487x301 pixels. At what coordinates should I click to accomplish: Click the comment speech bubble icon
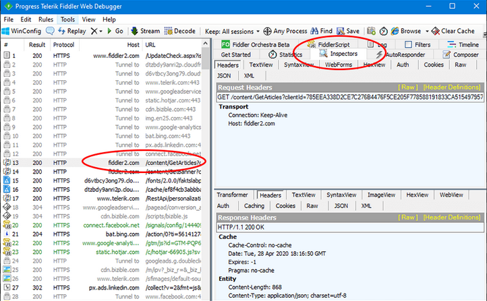coord(50,31)
